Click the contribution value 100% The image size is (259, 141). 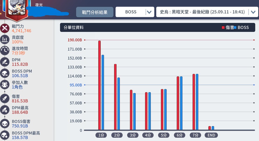click(17, 42)
